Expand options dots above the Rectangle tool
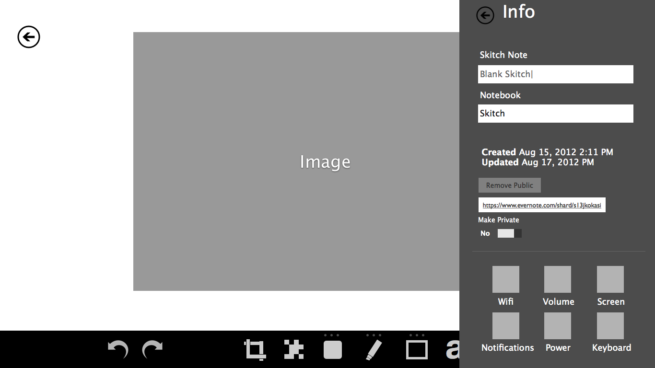The height and width of the screenshot is (368, 655). click(417, 335)
